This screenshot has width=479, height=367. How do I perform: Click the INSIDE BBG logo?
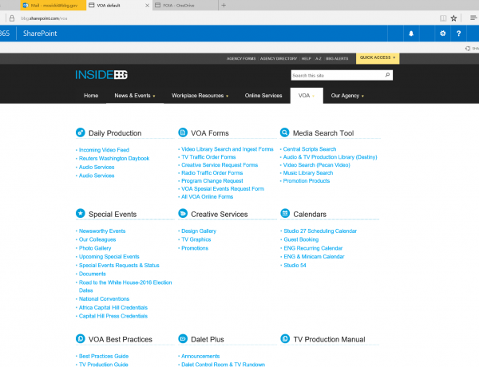101,75
